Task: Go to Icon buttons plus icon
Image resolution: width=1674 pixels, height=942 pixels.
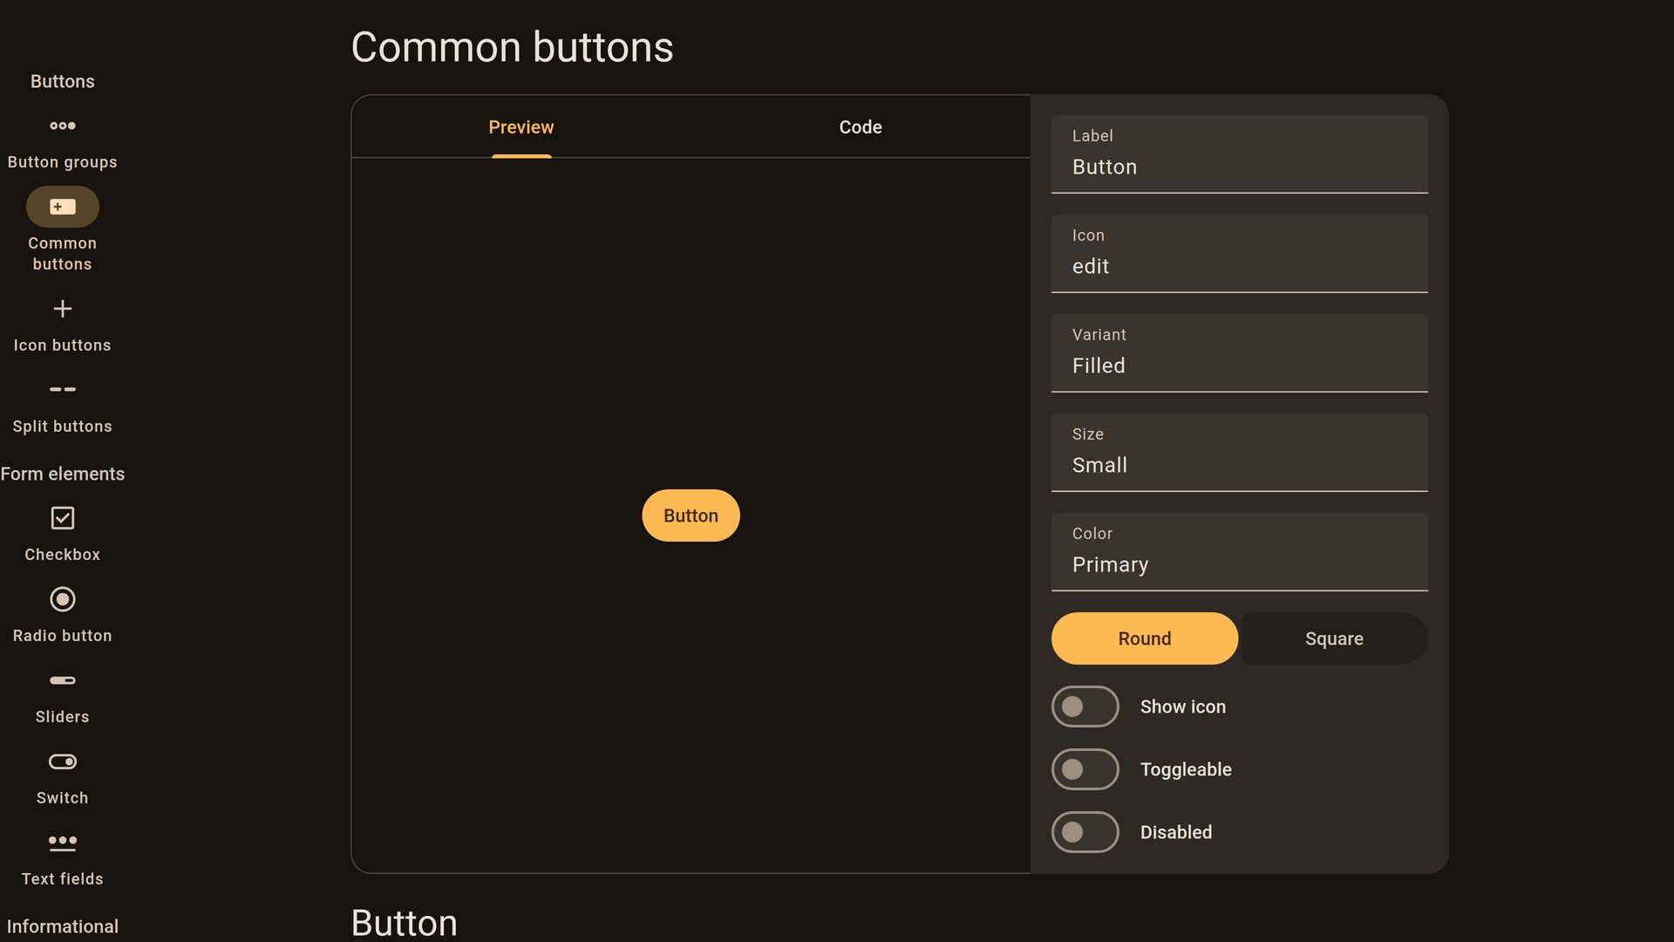Action: [x=62, y=309]
